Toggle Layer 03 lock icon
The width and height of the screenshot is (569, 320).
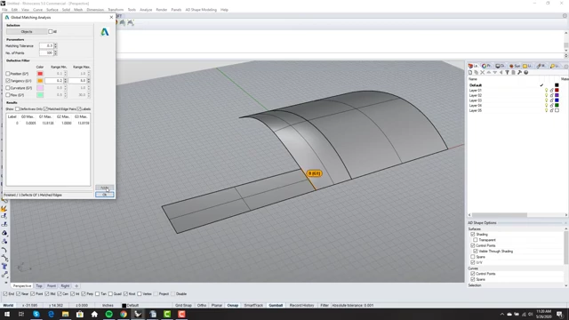(551, 100)
